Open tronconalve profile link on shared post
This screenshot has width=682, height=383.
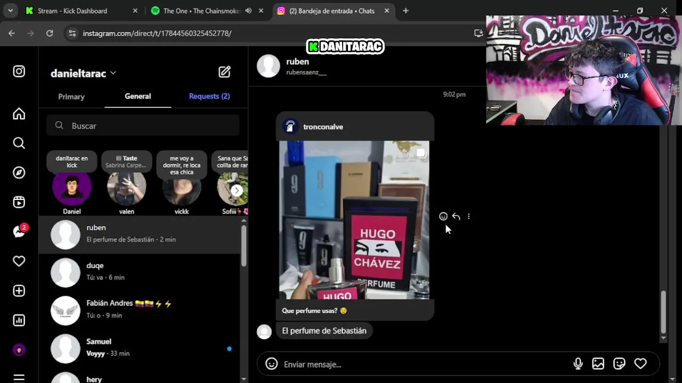coord(323,127)
